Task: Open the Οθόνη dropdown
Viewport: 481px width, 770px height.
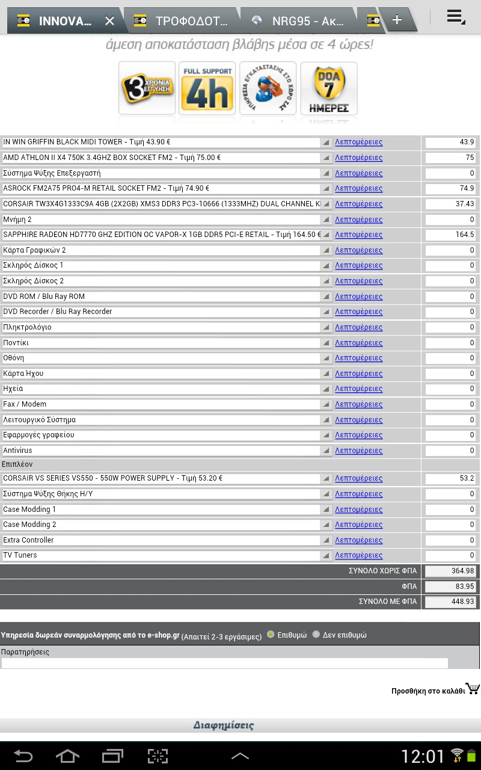Action: pyautogui.click(x=167, y=358)
